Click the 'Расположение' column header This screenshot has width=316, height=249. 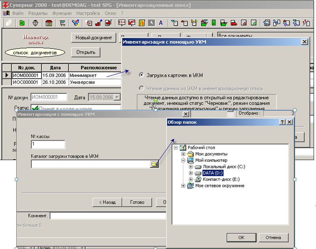point(95,68)
